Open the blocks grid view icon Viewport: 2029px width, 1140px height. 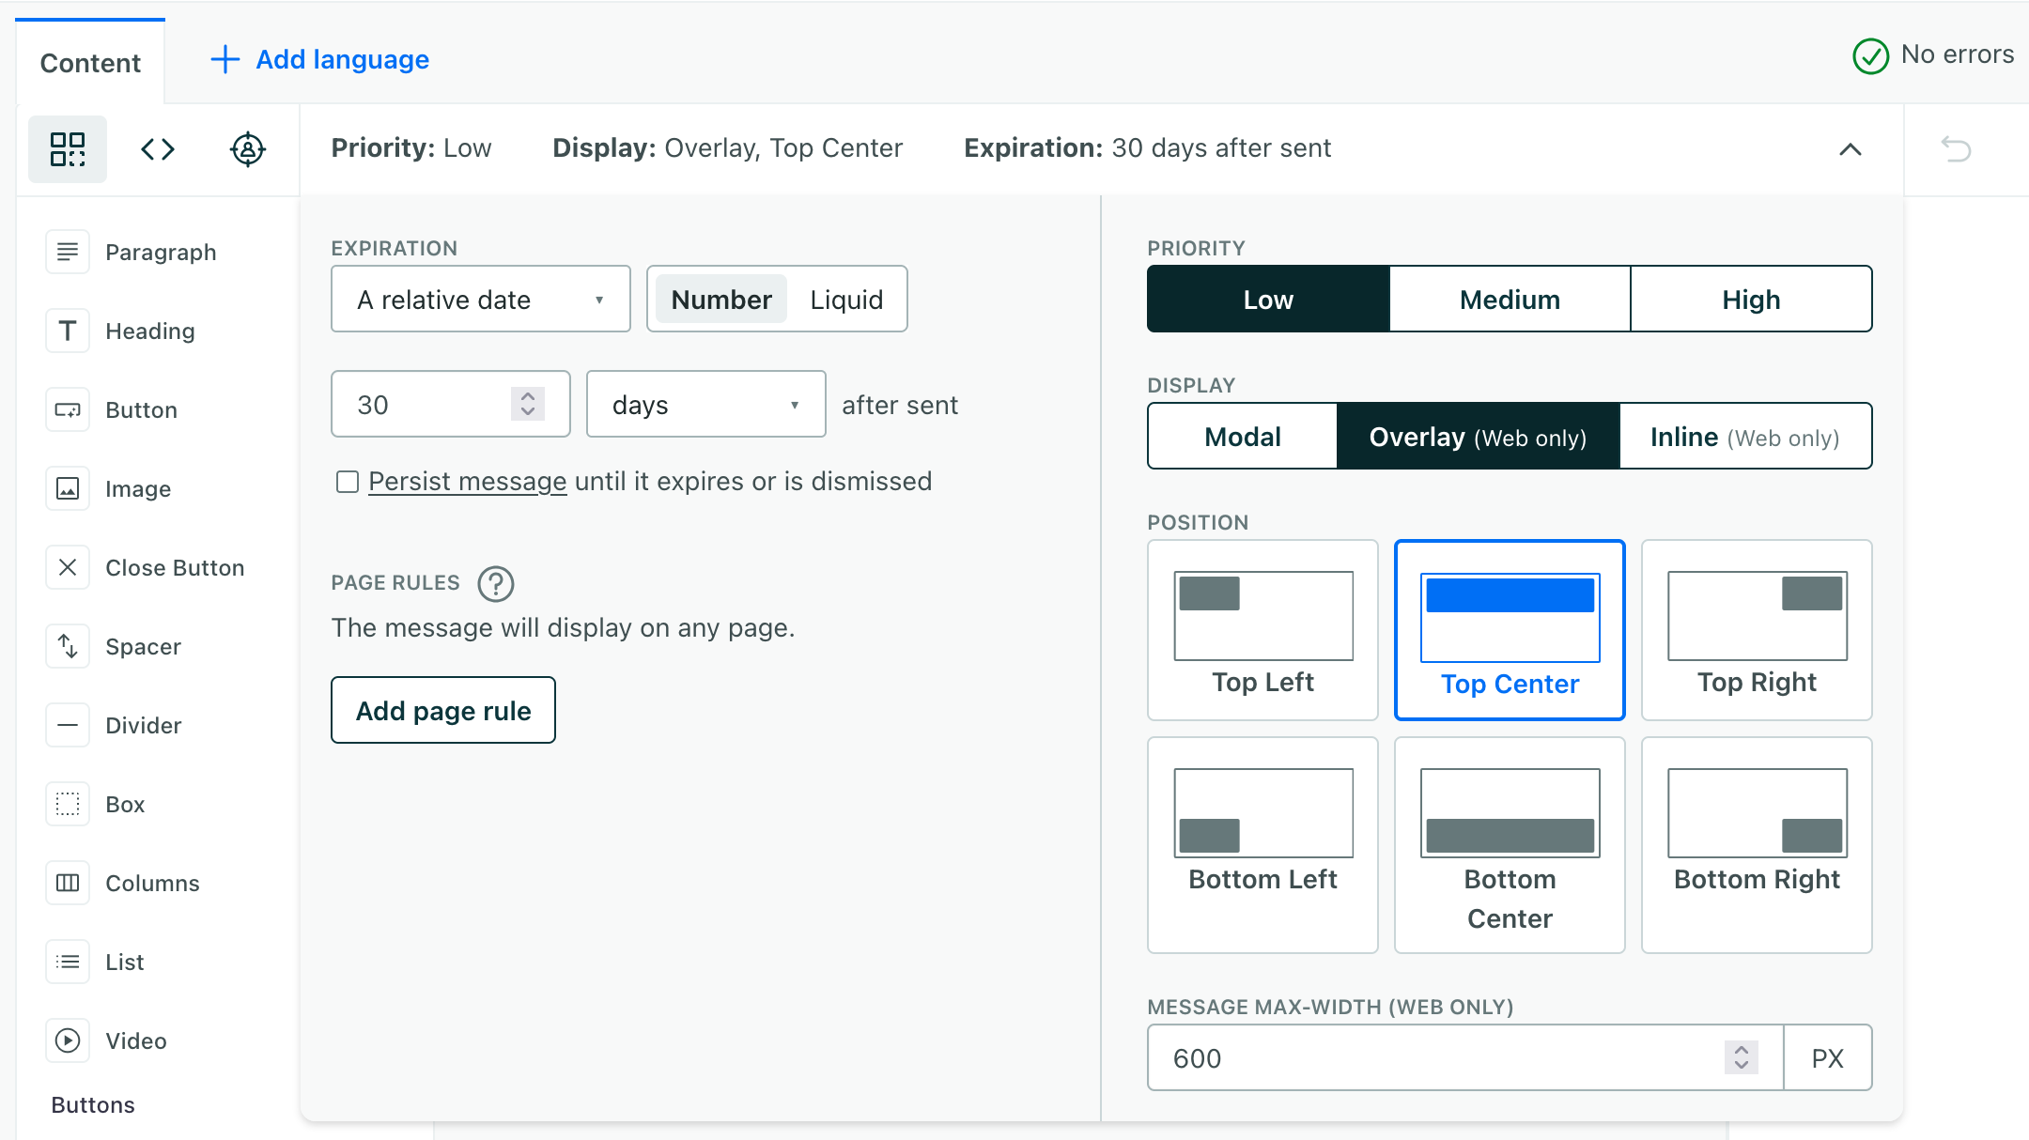[68, 149]
